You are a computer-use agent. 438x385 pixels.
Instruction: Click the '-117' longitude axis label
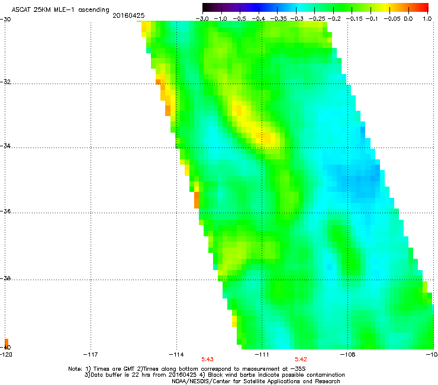(91, 355)
